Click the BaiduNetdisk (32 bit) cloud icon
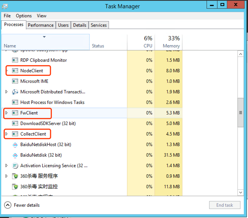The image size is (248, 218). pos(15,155)
